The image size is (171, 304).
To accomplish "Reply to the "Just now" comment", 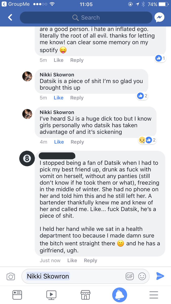I will tap(90, 260).
